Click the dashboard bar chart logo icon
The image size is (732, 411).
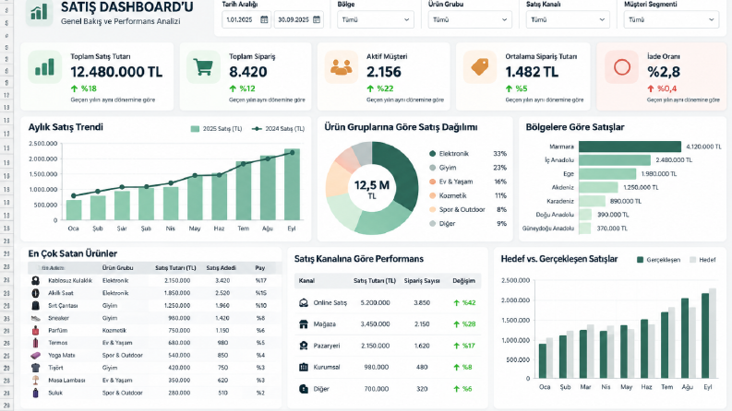(39, 12)
